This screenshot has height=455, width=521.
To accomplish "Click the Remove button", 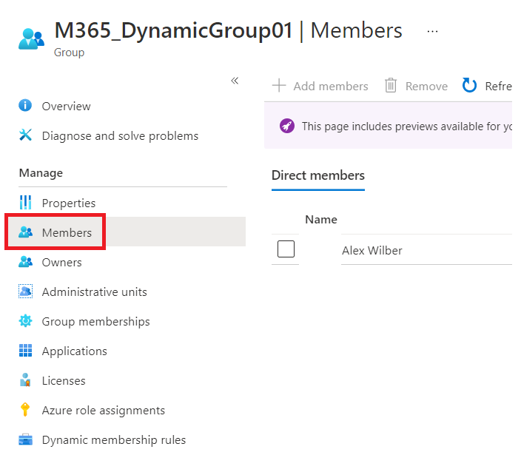I will [417, 86].
